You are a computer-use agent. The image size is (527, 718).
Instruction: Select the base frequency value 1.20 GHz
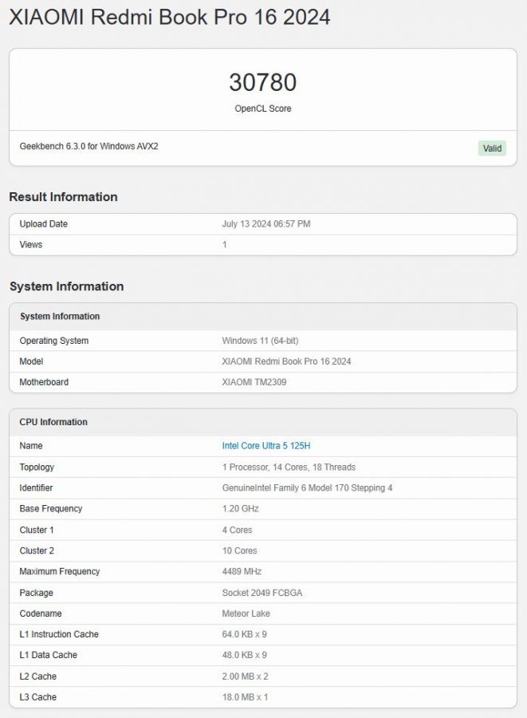[241, 508]
